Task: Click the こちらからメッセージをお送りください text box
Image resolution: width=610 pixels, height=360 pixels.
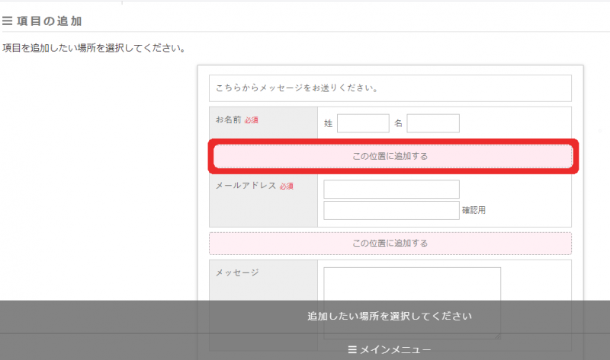Action: coord(390,88)
